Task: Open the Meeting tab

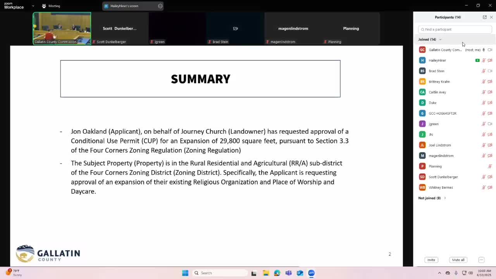Action: (x=51, y=6)
